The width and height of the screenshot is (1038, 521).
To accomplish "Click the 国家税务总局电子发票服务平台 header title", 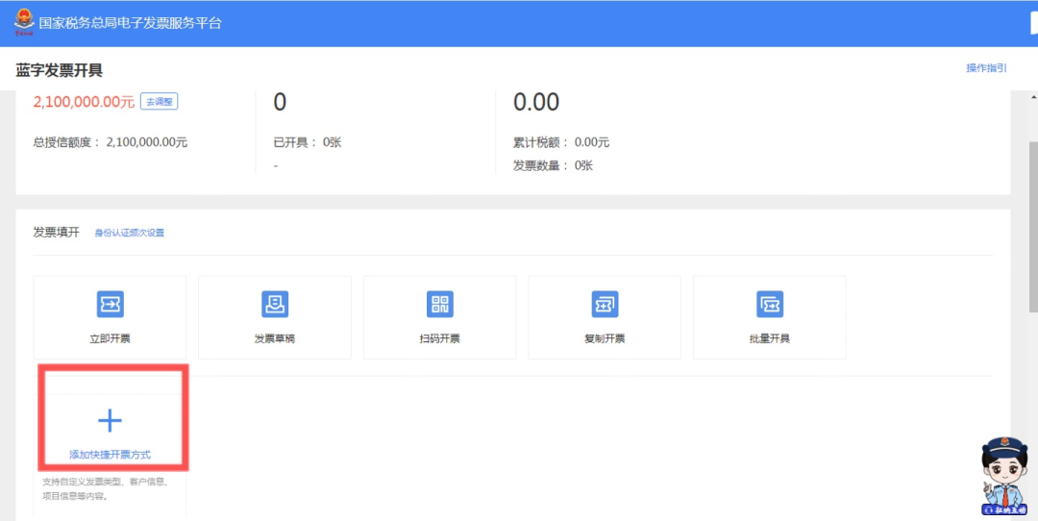I will coord(130,23).
